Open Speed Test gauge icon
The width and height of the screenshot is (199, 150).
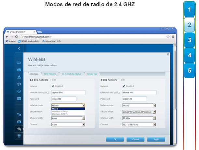tap(19, 91)
